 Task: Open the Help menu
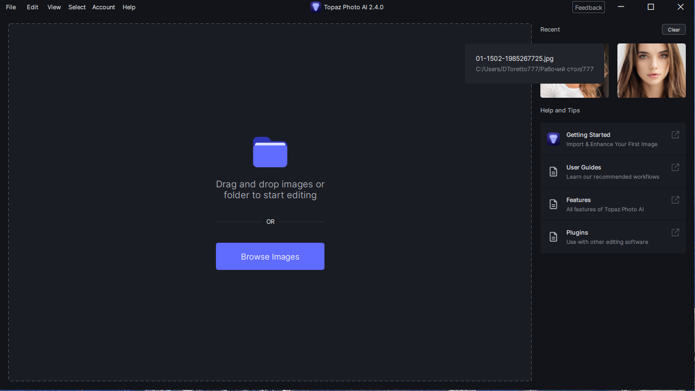(129, 7)
